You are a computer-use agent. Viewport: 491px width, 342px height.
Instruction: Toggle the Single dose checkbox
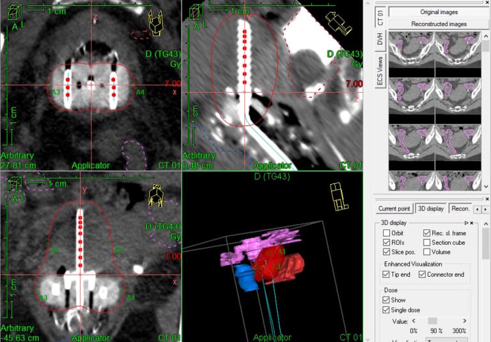coord(386,310)
